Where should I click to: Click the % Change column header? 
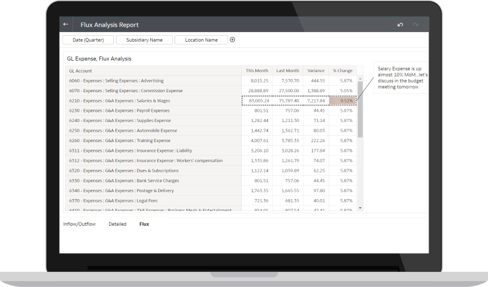(x=342, y=71)
